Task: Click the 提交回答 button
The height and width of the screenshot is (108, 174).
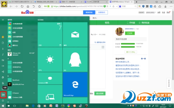Action: coord(100,94)
